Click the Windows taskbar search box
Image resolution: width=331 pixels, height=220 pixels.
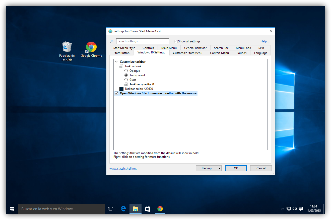[x=61, y=209]
